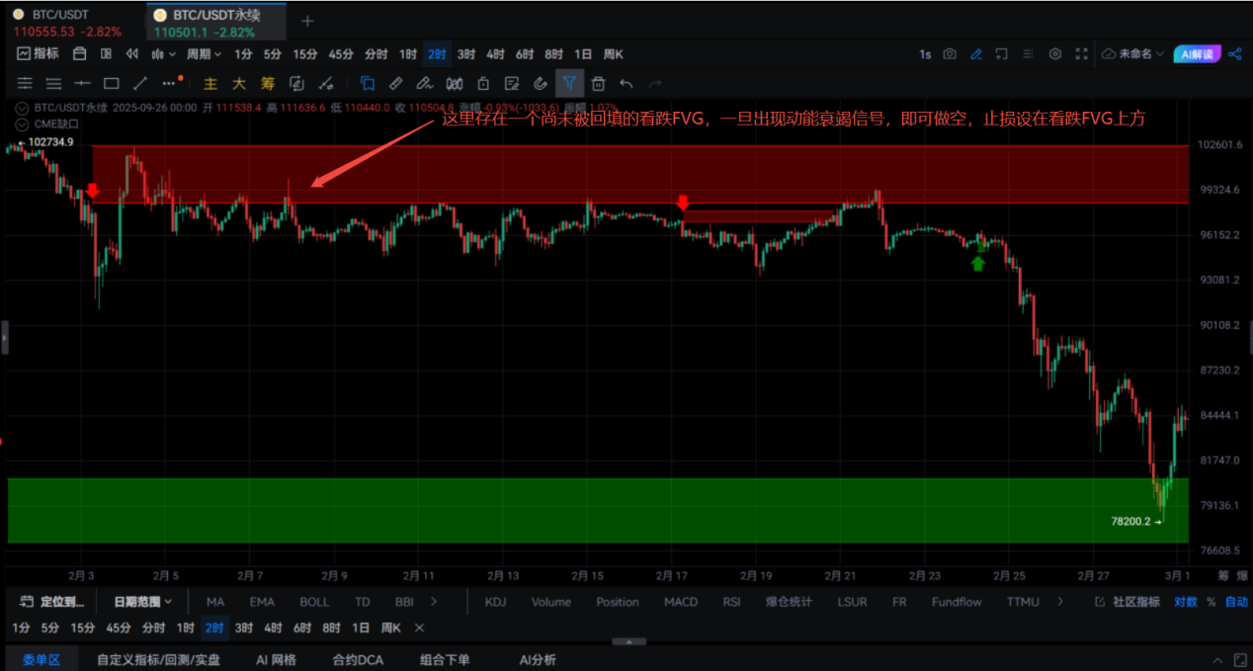Screen dimensions: 1253x671
Task: Open 社区指标 community indicators
Action: click(1128, 601)
